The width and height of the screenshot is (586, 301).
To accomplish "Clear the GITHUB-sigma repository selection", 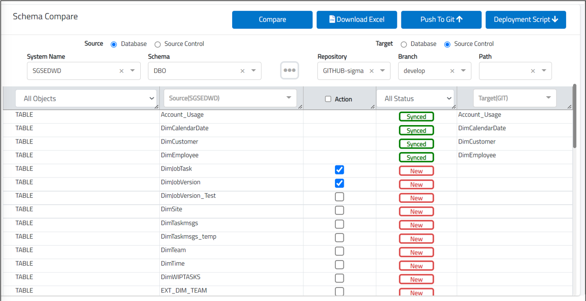I will tap(371, 71).
